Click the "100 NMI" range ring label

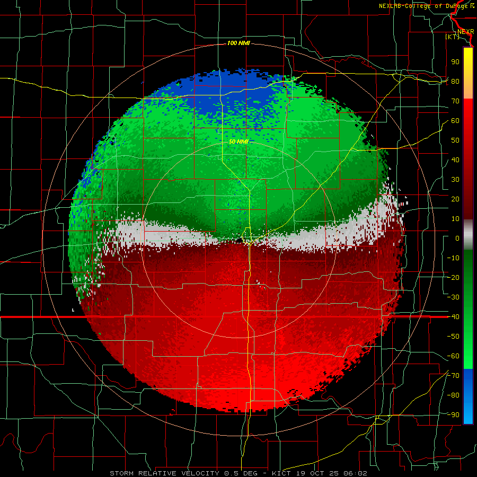coord(238,43)
